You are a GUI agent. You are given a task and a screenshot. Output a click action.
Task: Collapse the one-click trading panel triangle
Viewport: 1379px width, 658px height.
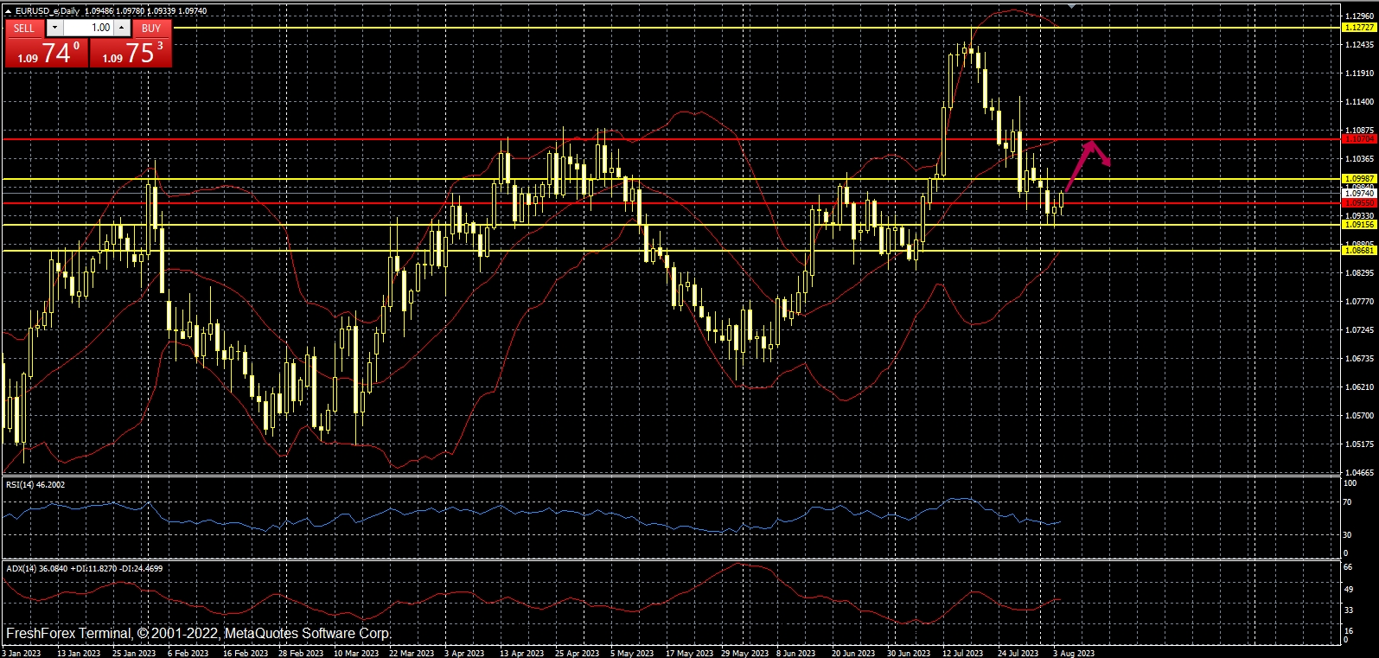pos(8,11)
